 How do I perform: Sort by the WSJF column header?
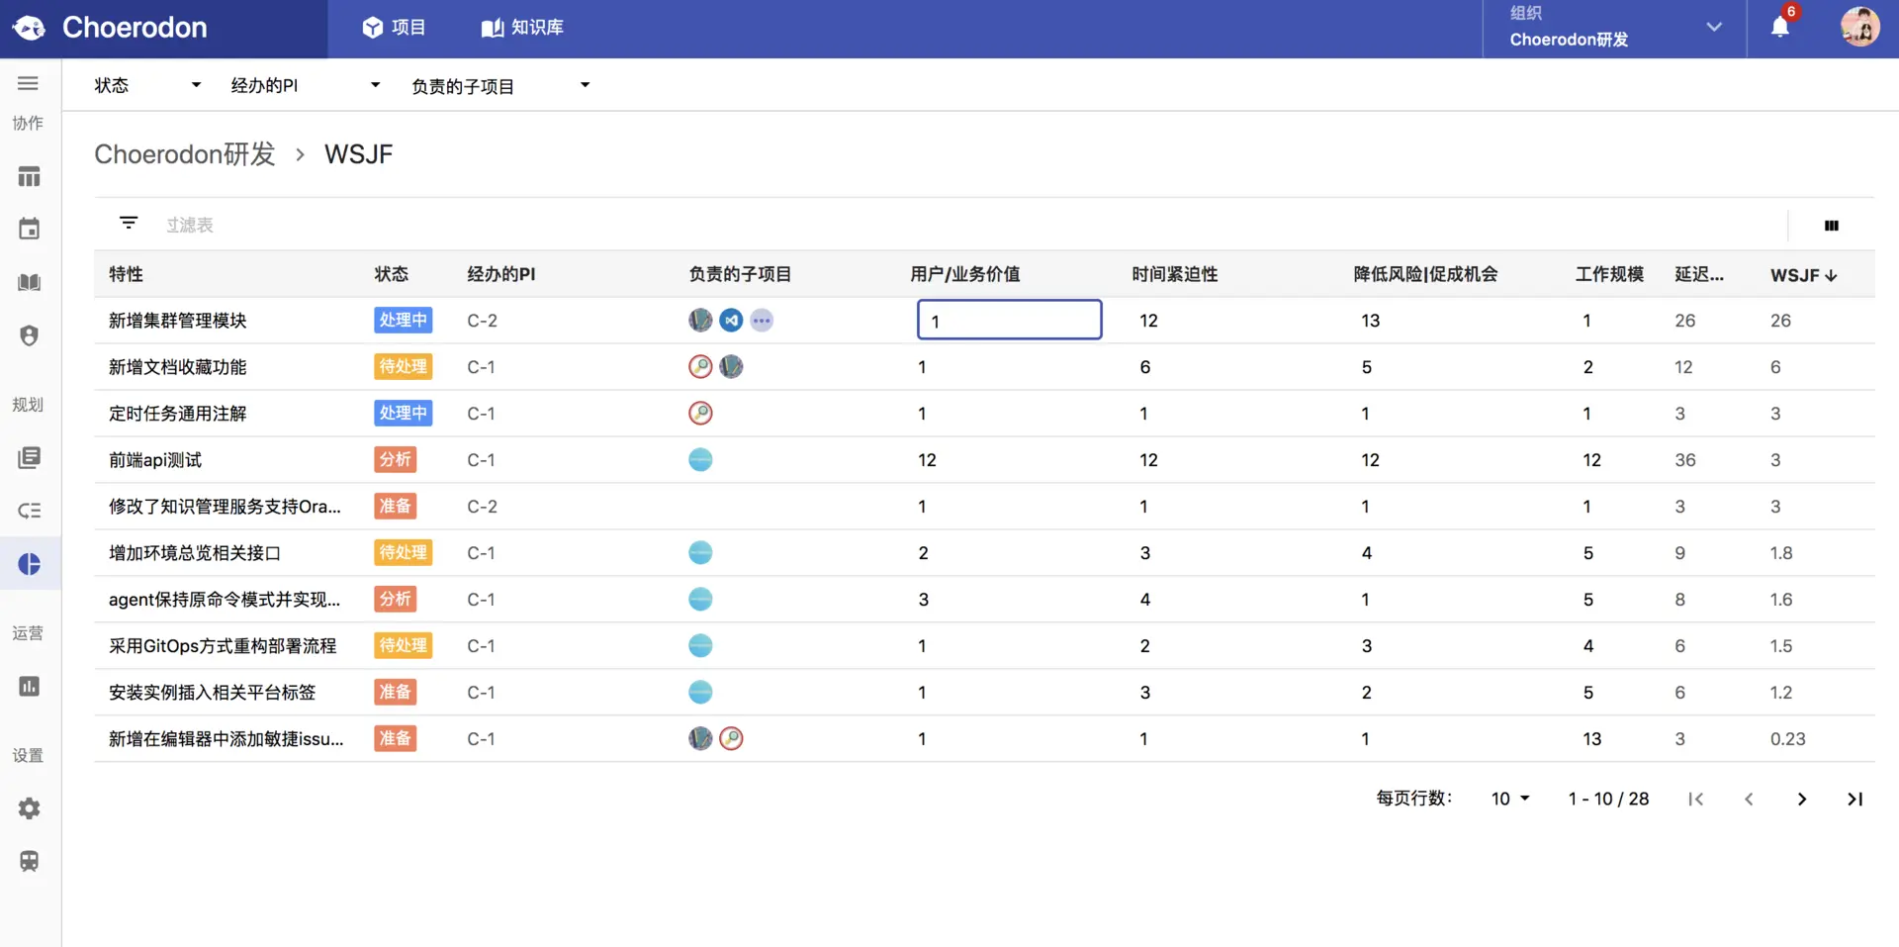[x=1804, y=275]
